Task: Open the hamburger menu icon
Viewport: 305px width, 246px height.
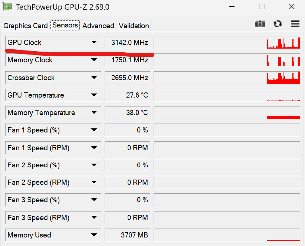Action: [x=295, y=24]
